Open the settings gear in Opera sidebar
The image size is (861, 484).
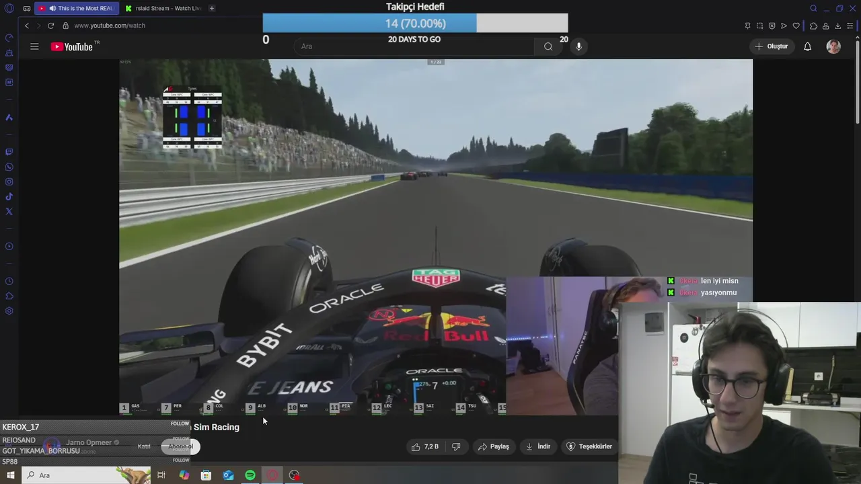9,311
